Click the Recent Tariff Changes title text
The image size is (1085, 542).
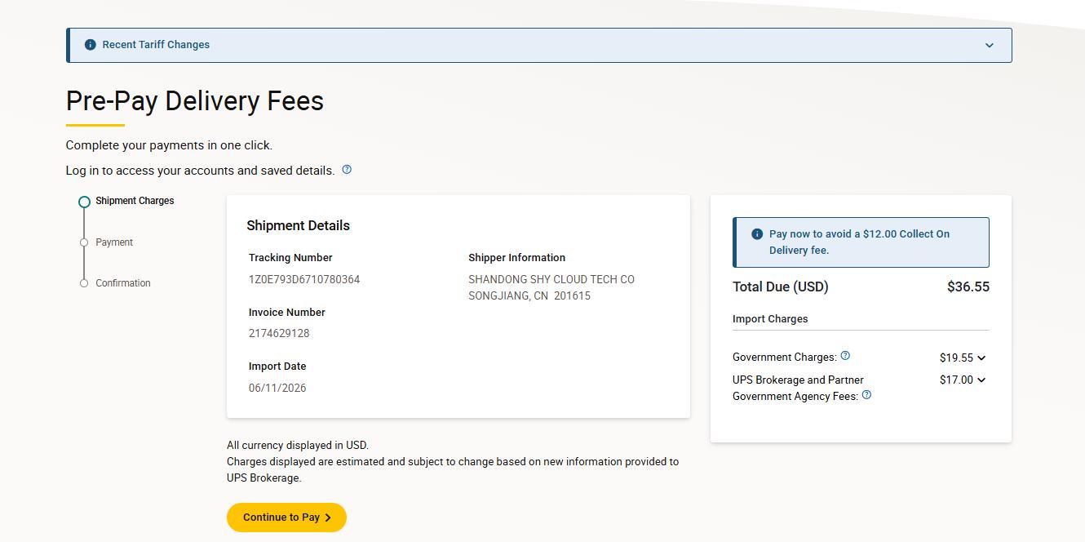(156, 45)
